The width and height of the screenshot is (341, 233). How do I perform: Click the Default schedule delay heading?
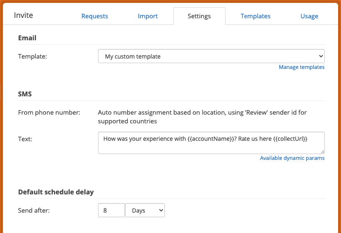[56, 192]
